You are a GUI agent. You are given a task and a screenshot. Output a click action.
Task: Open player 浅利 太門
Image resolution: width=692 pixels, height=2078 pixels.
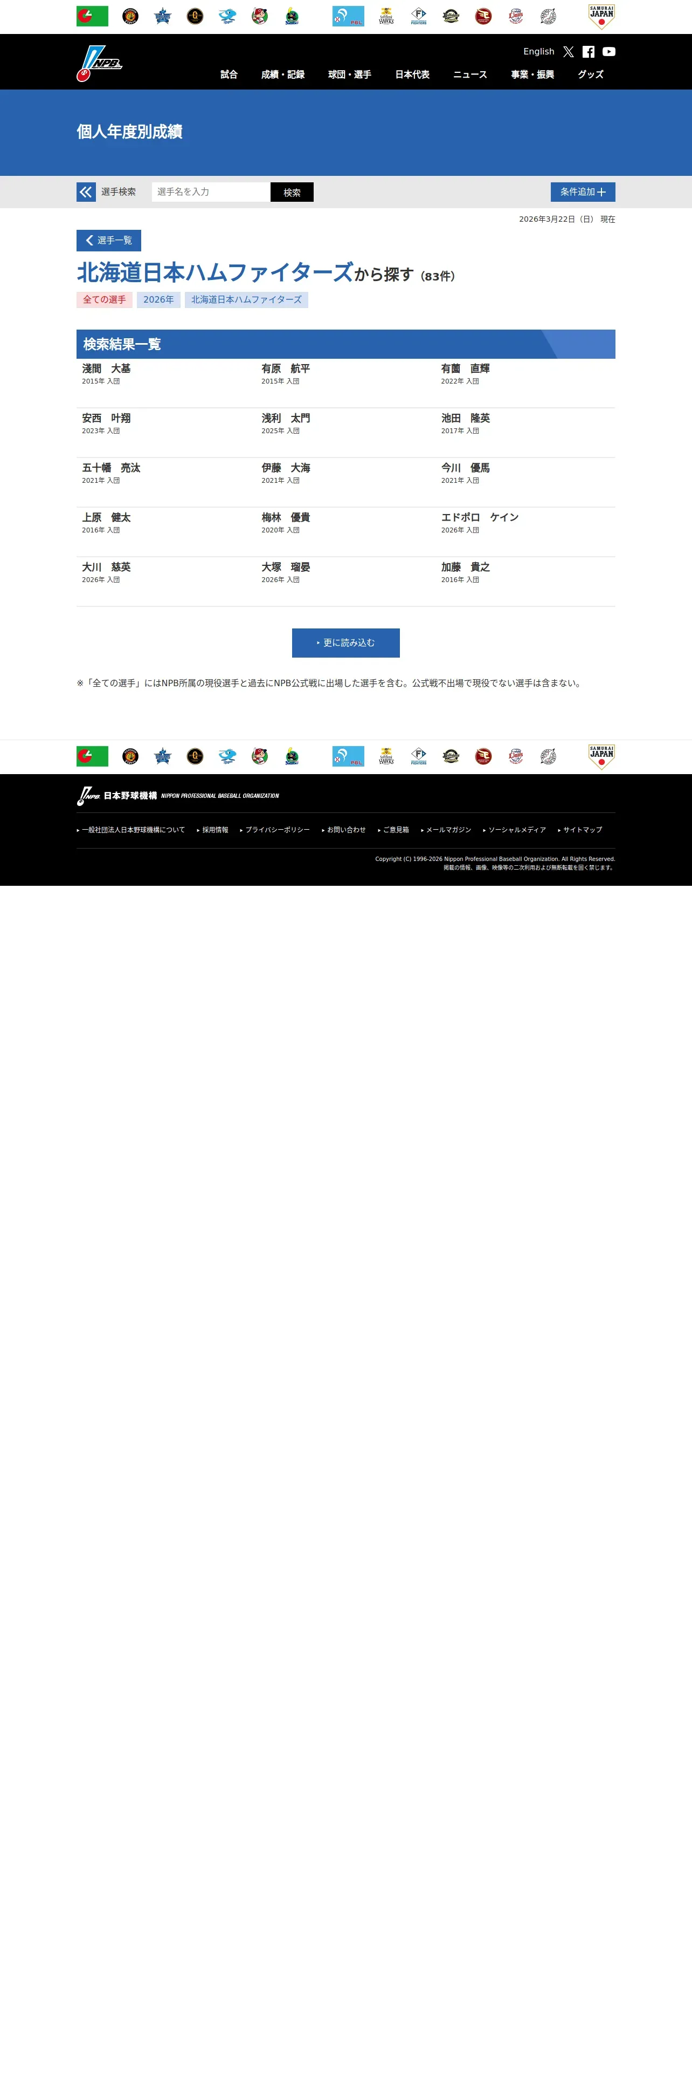(x=286, y=419)
